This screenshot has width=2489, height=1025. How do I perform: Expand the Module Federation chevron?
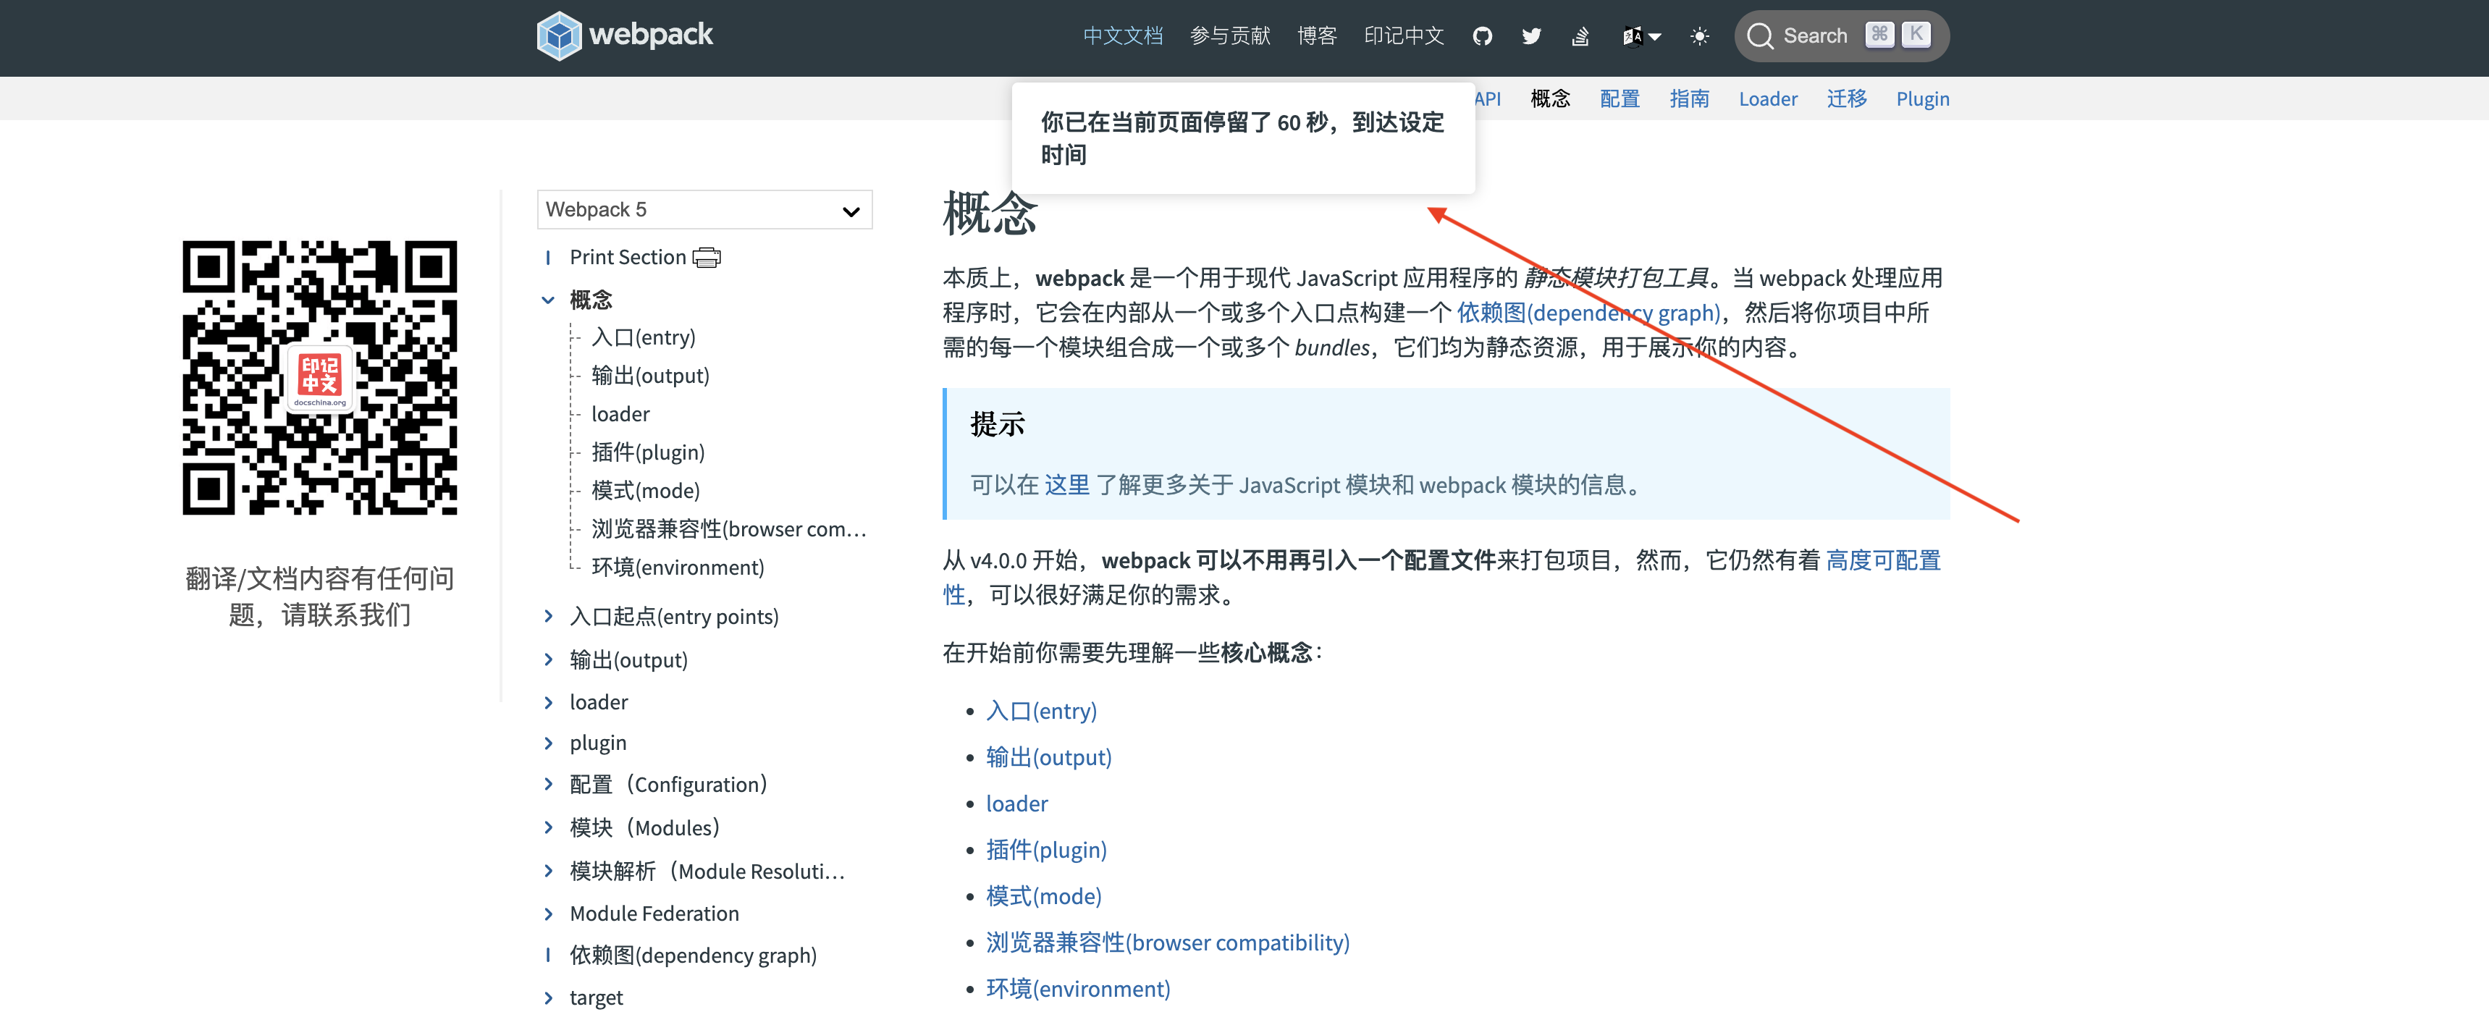pos(548,914)
